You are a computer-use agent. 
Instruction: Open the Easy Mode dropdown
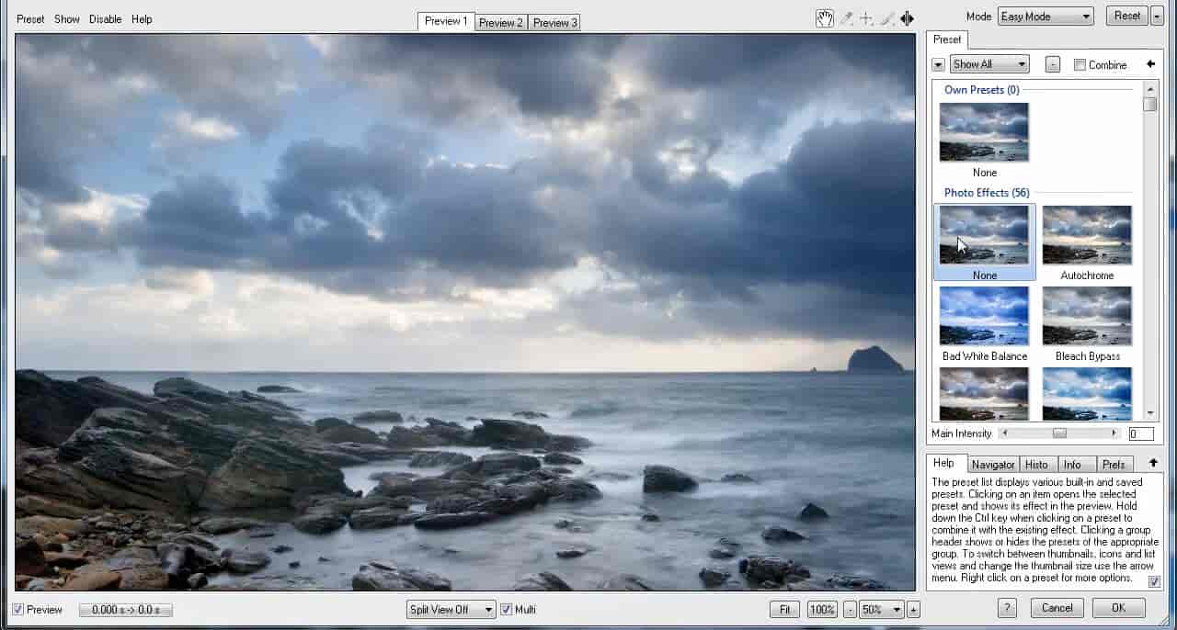point(1046,17)
